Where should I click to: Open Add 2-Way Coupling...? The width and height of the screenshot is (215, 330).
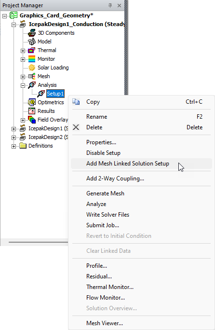pos(141,179)
